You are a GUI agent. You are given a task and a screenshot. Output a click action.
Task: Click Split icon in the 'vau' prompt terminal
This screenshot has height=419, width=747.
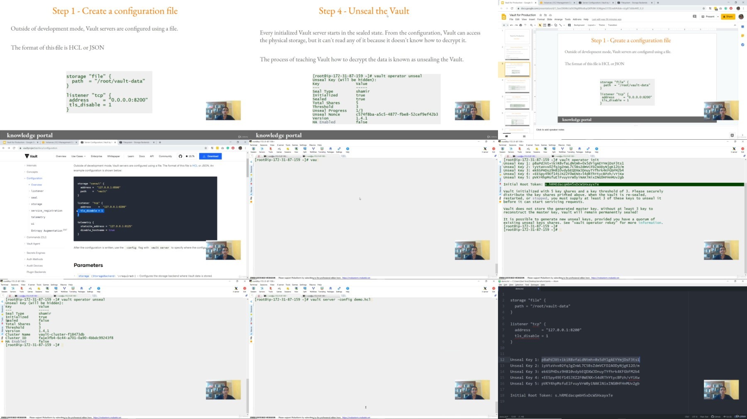305,149
